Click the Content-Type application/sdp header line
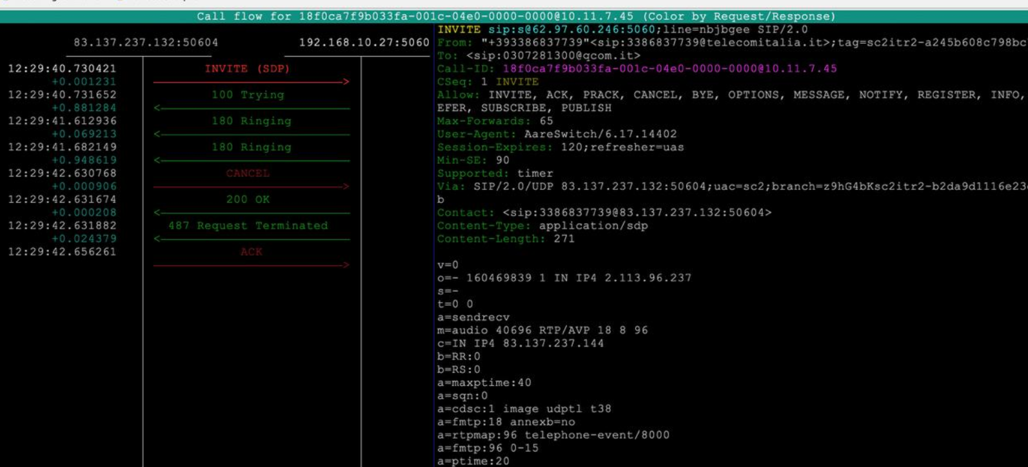The image size is (1028, 467). click(542, 225)
